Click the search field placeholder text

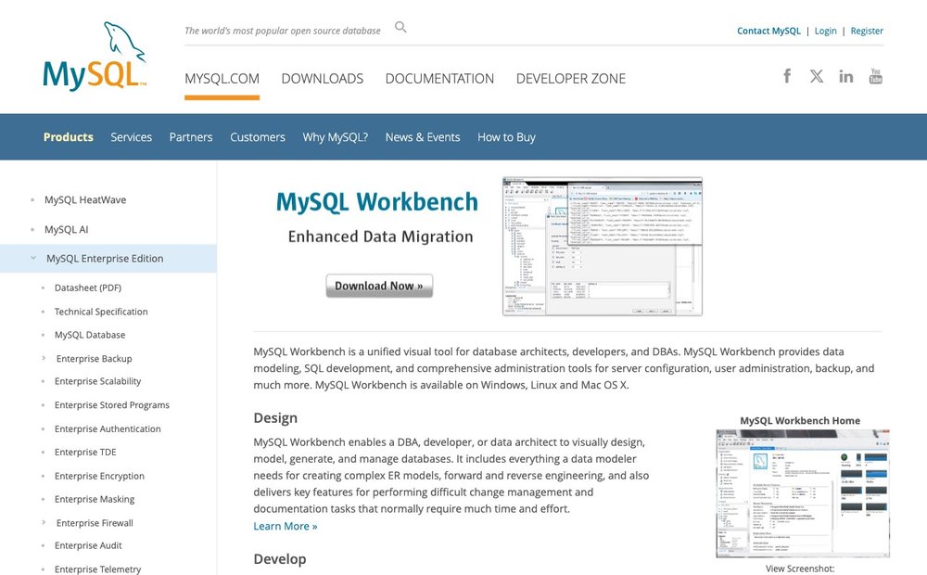tap(283, 31)
